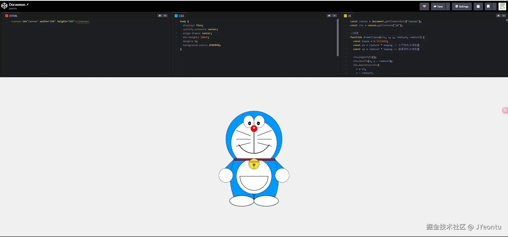Open the user avatar menu
The image size is (508, 237).
click(502, 6)
